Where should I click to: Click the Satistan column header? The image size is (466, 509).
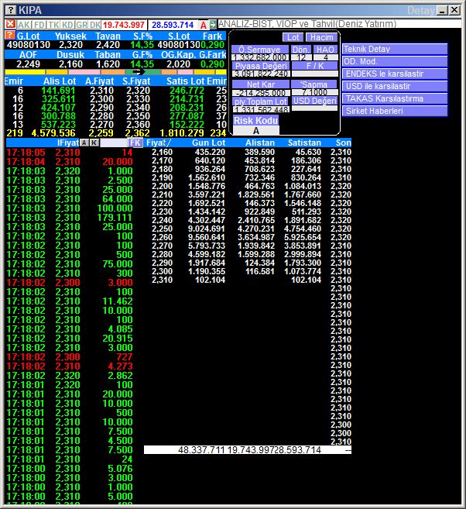[x=304, y=143]
